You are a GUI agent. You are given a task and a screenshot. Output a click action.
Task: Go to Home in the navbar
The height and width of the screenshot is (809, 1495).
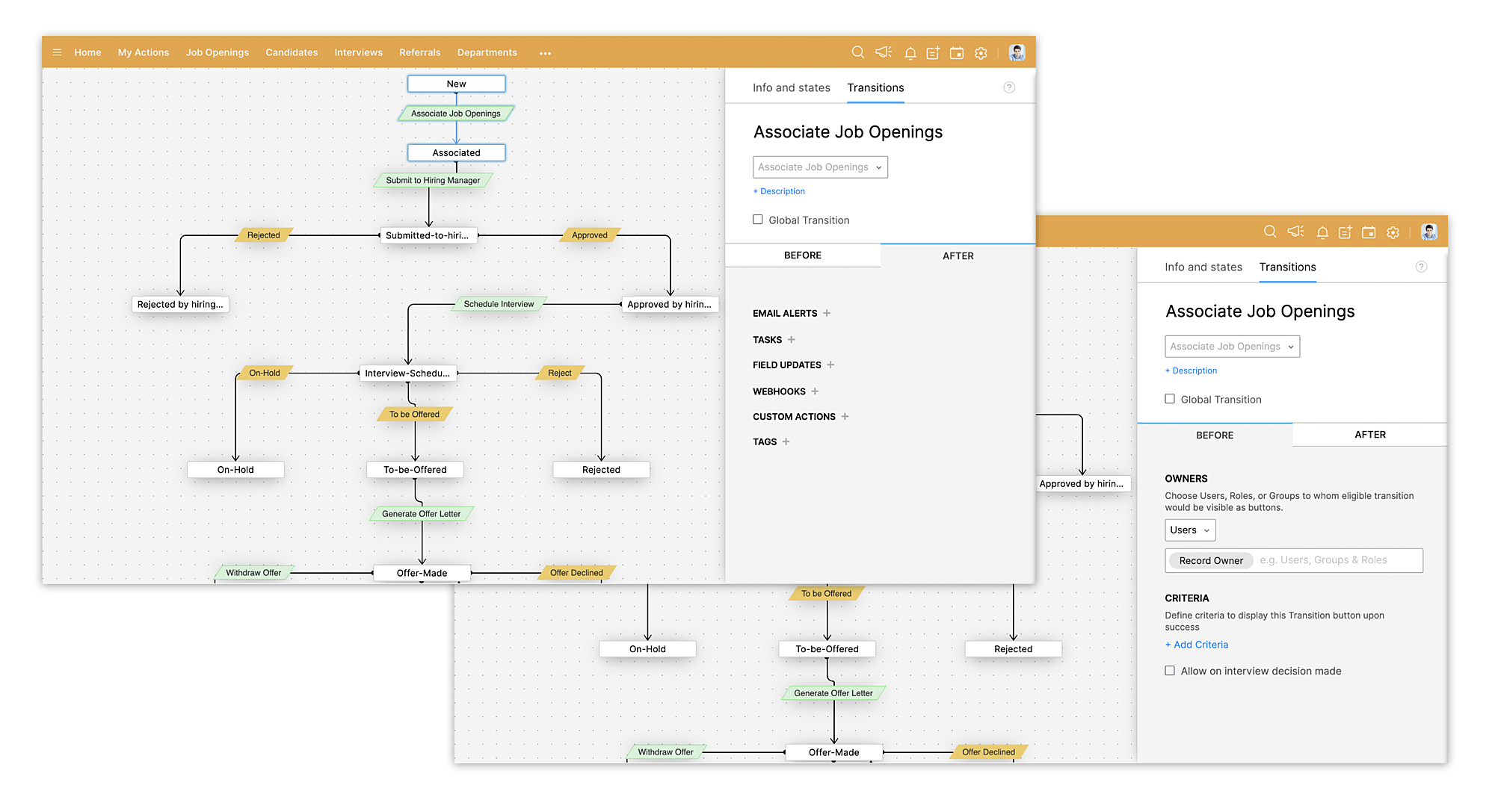pyautogui.click(x=87, y=52)
